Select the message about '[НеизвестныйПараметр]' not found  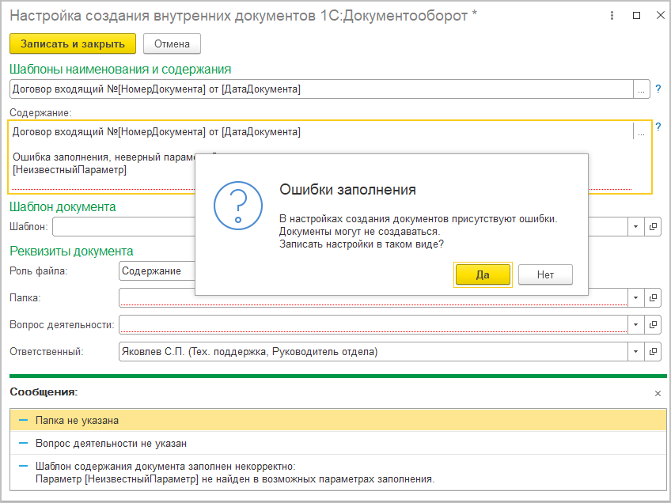pyautogui.click(x=338, y=473)
